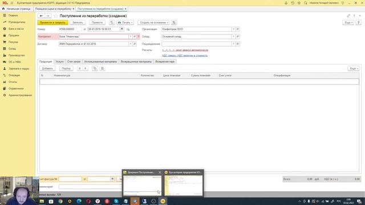Open Производство section in sidebar
The width and height of the screenshot is (365, 205).
pos(17,55)
